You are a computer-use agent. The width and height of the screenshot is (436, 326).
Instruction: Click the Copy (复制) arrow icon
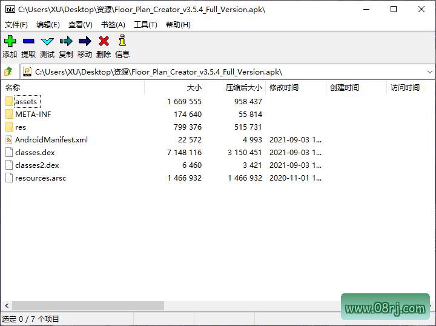click(66, 41)
